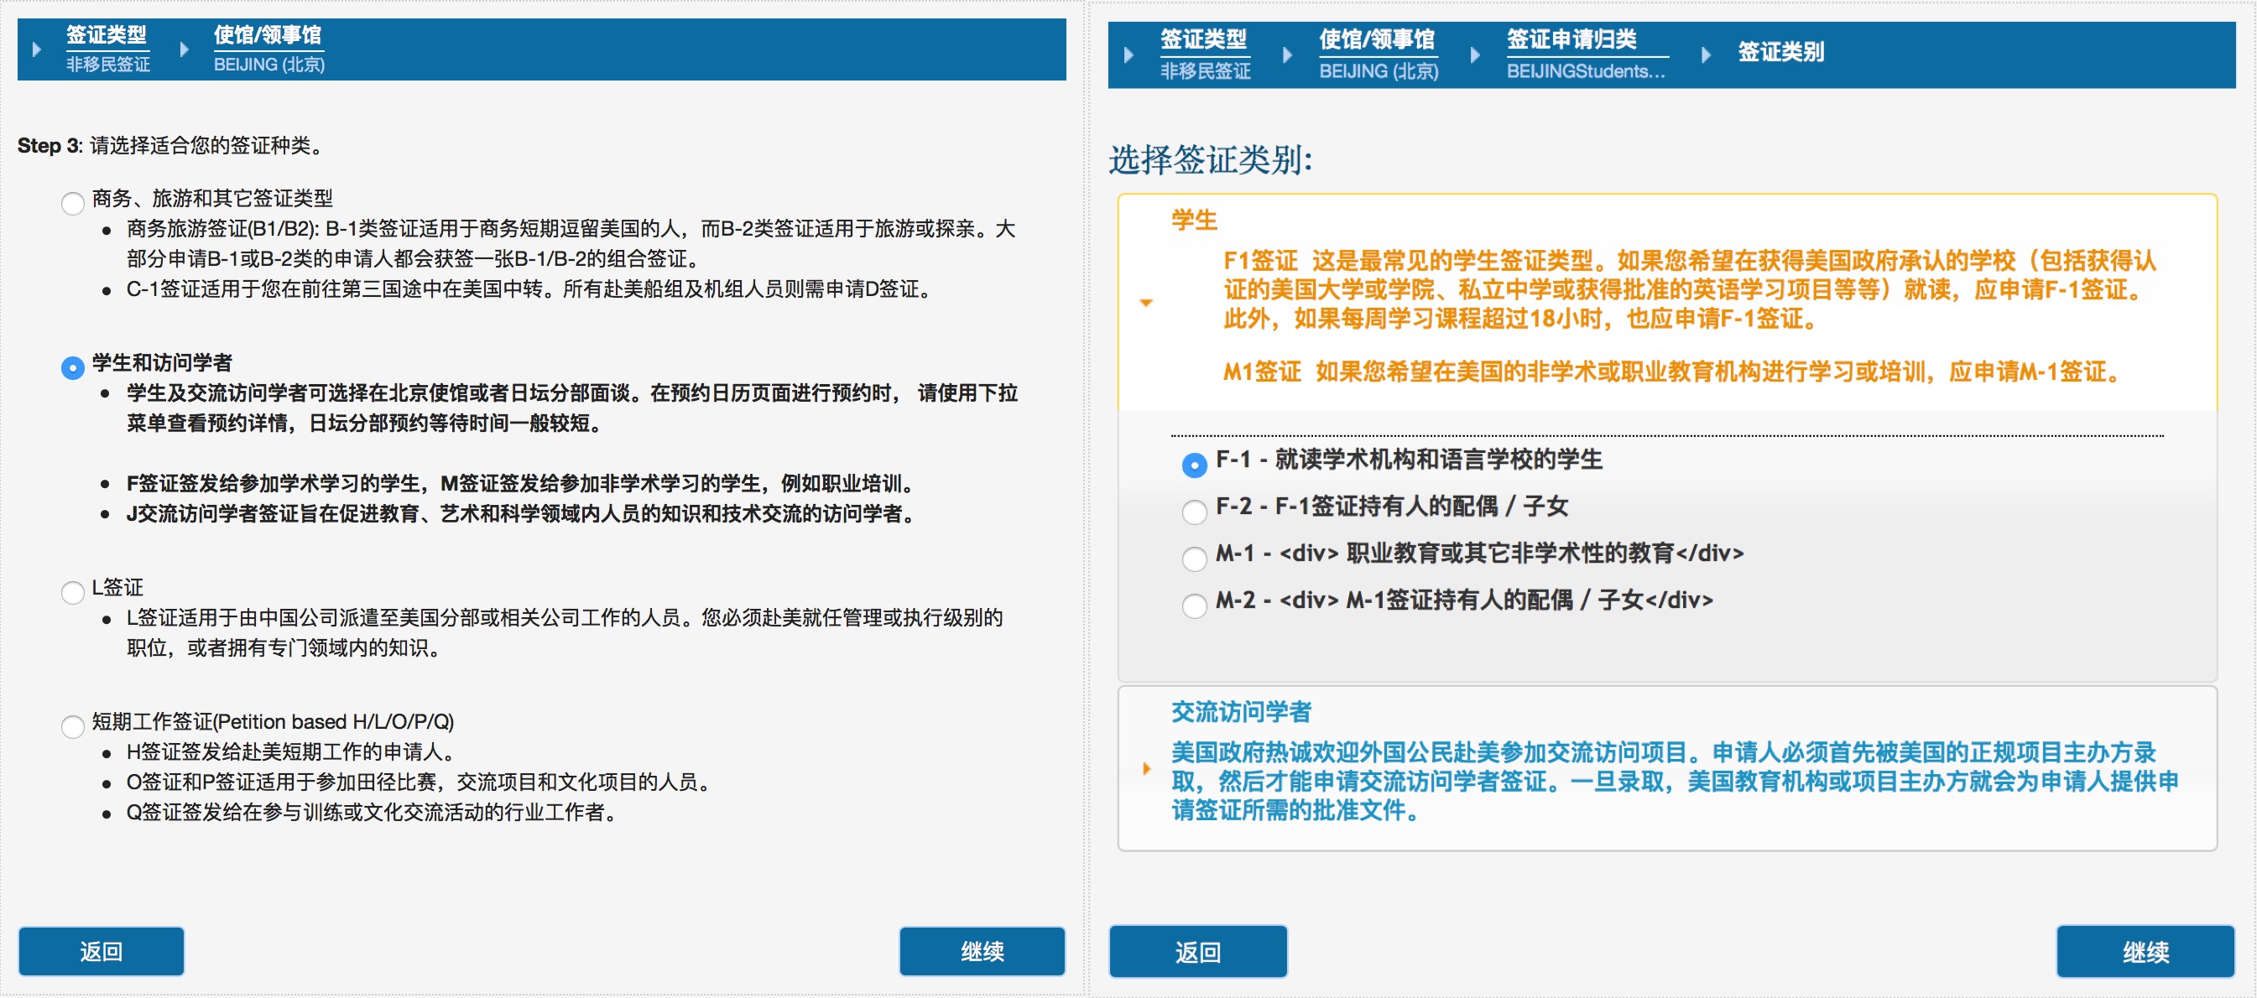Click arrow icon before 签证类别 breadcrumb
Screen dimensions: 2257x998
1706,55
